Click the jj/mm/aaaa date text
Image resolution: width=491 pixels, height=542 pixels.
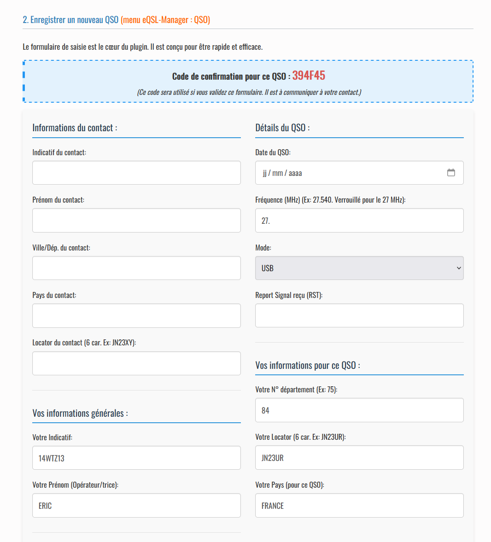tap(282, 173)
